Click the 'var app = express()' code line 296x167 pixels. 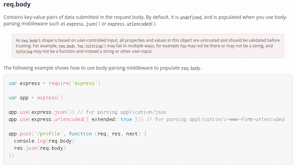(36, 98)
